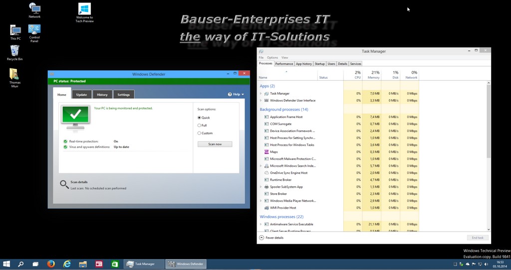Viewport: 511px width, 270px height.
Task: Open the volume speaker tray icon
Action: pyautogui.click(x=486, y=264)
